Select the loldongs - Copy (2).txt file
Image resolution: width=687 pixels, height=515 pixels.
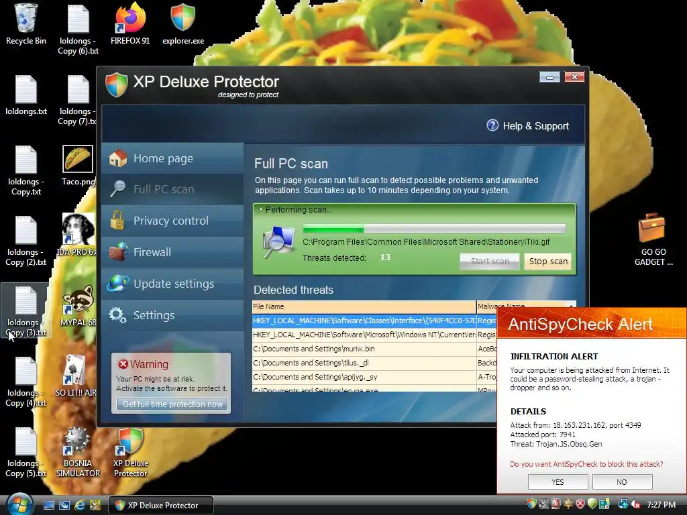26,241
